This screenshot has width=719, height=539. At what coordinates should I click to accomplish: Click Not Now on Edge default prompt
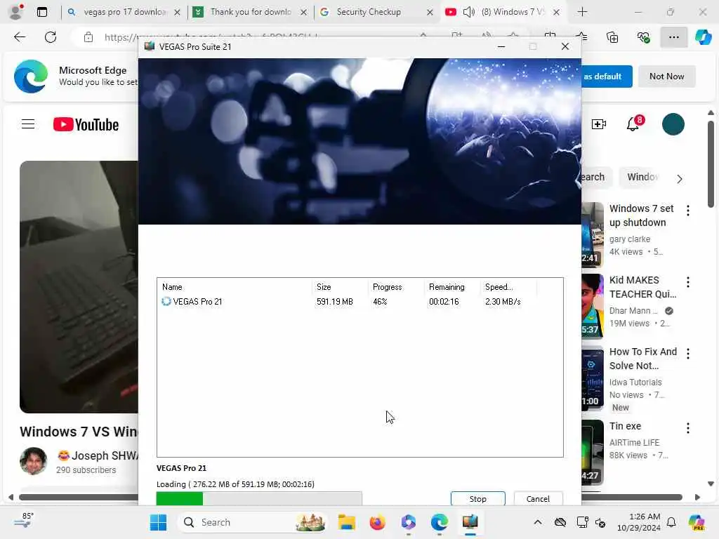(667, 76)
